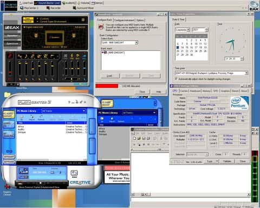Image resolution: width=260 pixels, height=208 pixels.
Task: Click the Load button in SoundFont window
Action: point(109,76)
